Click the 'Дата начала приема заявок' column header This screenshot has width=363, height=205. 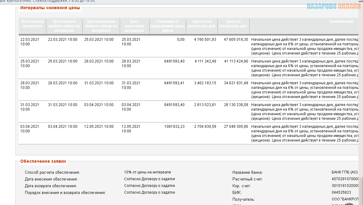64,26
